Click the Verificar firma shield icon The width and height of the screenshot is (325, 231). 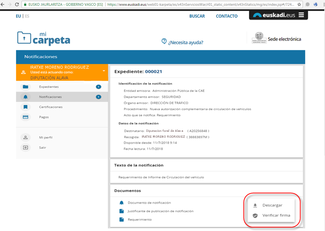coord(255,216)
